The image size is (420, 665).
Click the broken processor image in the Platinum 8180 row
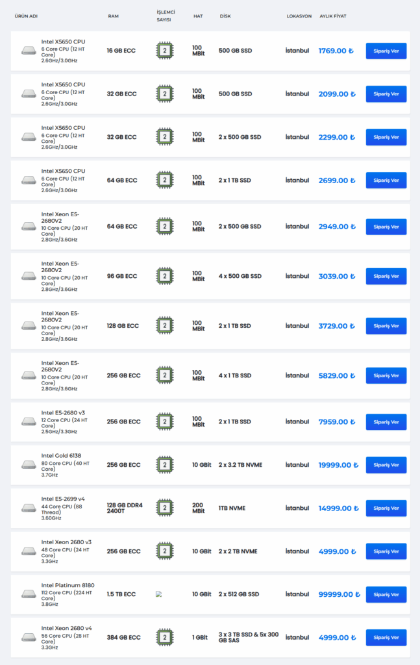click(x=159, y=594)
